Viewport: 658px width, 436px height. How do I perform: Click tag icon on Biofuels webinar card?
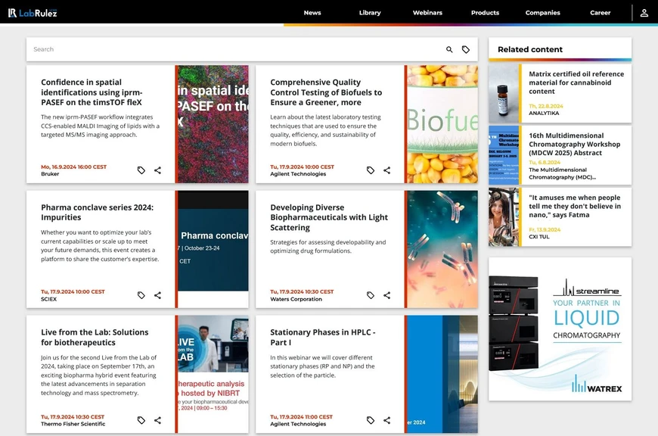click(x=371, y=170)
